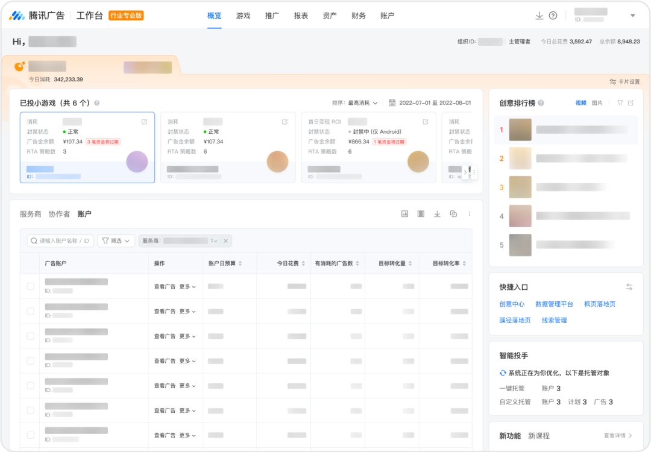Screen dimensions: 651x452
Task: Click the rank 1 creative thumbnail
Action: click(x=520, y=130)
